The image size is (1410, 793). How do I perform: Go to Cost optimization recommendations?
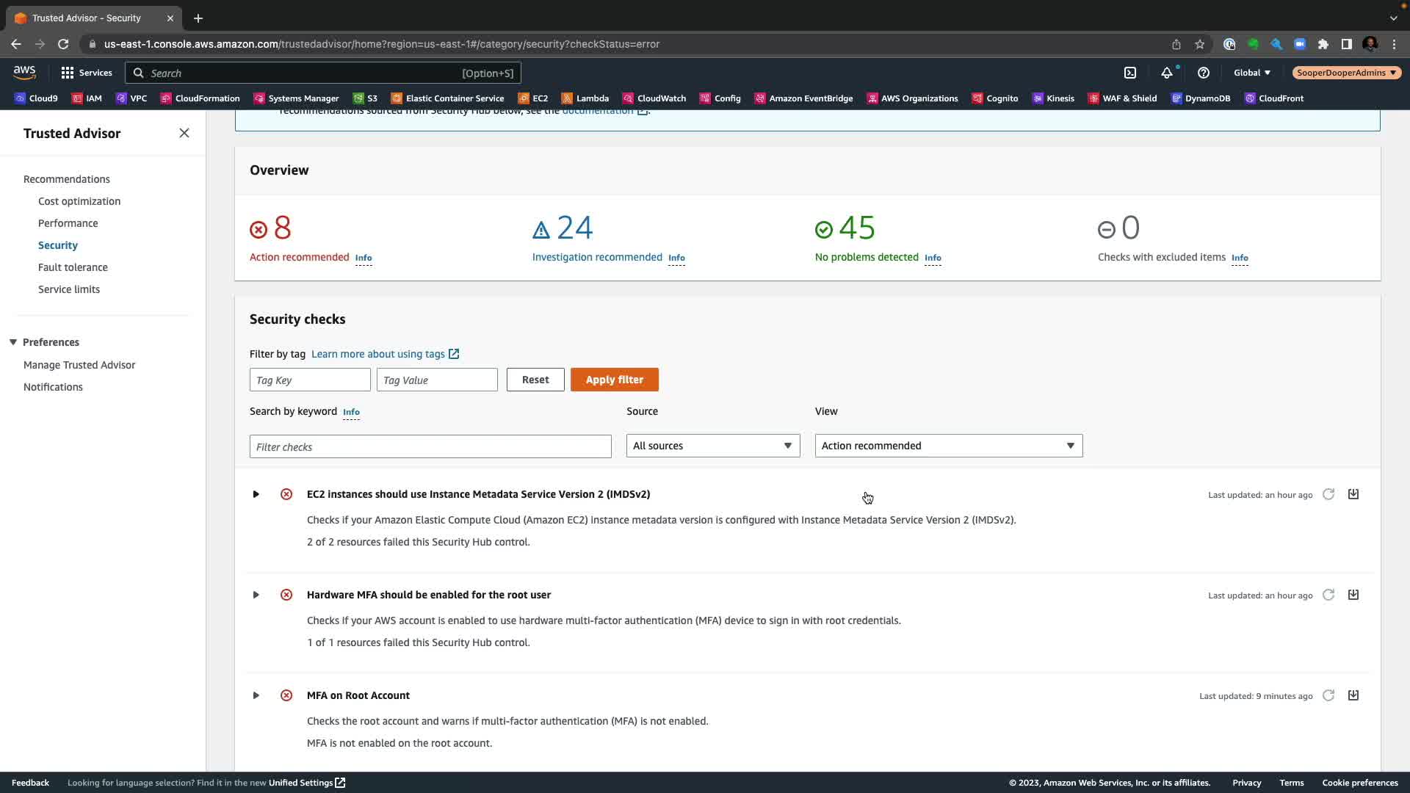[79, 201]
